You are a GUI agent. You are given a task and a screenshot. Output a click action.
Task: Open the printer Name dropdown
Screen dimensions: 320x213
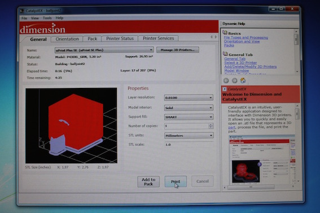(x=104, y=50)
